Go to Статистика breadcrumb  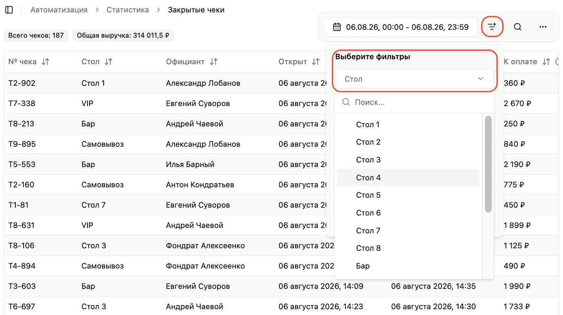(128, 10)
